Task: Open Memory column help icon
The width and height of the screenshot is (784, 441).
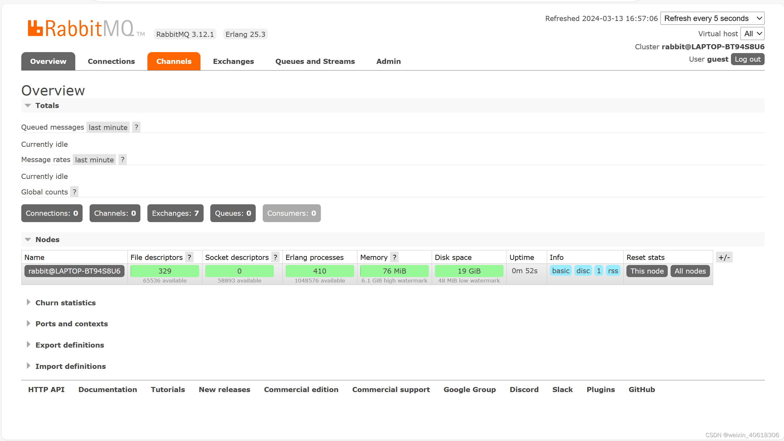Action: pos(394,257)
